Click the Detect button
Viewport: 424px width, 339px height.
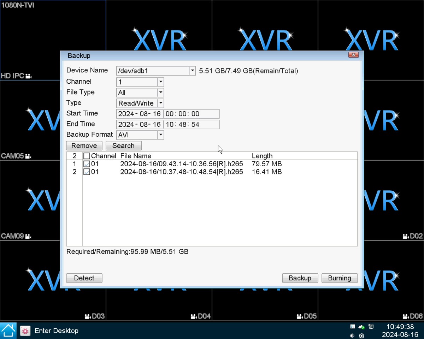point(84,278)
